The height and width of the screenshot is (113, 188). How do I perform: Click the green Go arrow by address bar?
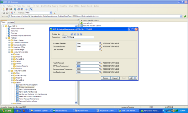click(185, 16)
